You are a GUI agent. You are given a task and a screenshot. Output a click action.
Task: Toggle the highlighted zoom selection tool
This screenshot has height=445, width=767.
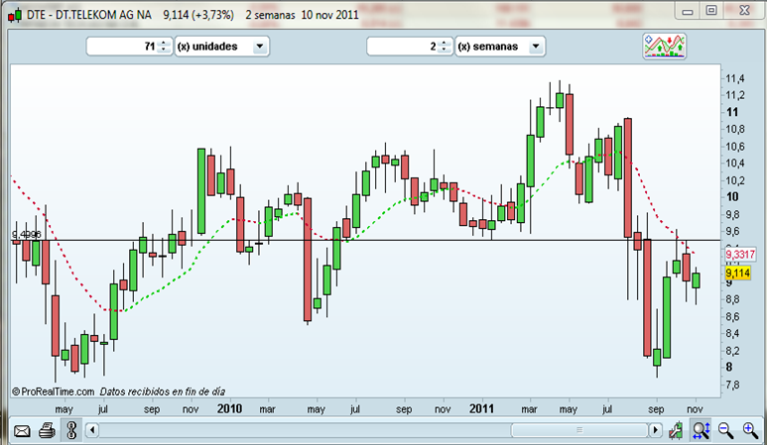click(701, 430)
